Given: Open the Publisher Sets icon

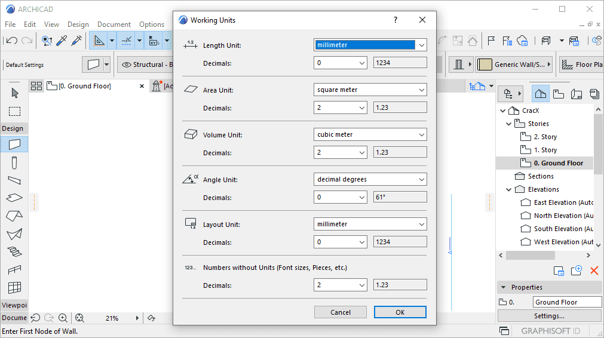Looking at the screenshot, I should coord(594,94).
